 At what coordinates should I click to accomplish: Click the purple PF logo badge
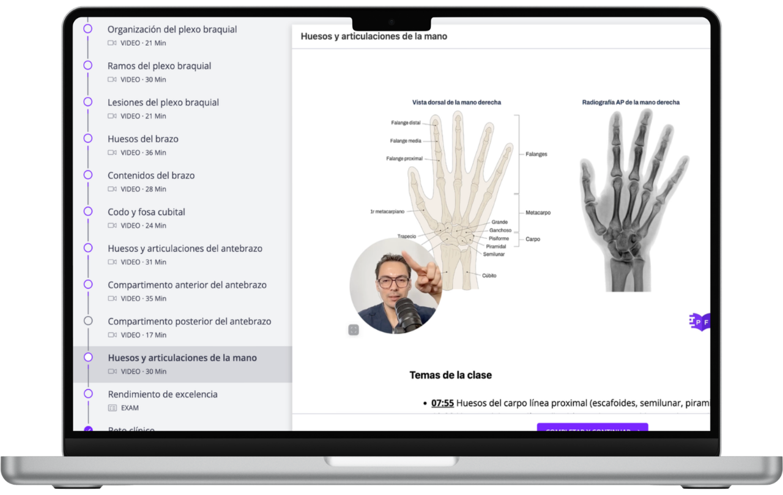pyautogui.click(x=699, y=321)
